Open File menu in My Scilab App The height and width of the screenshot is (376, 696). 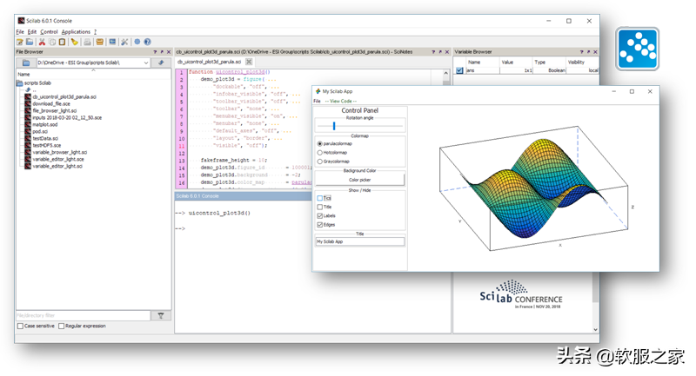[317, 101]
